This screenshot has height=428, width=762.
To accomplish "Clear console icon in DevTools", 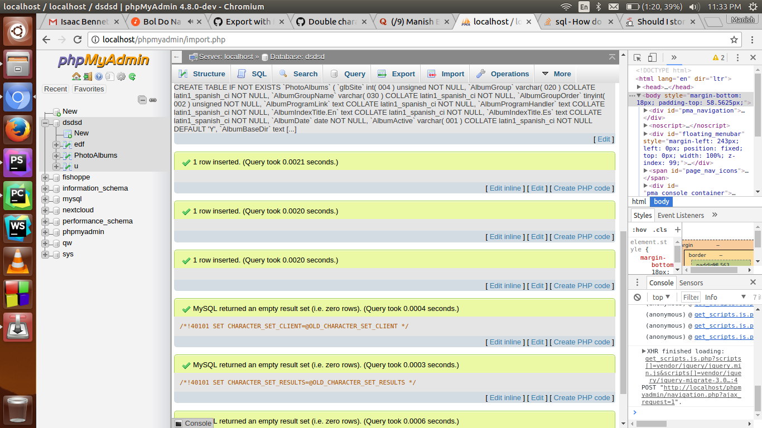I will click(x=637, y=297).
